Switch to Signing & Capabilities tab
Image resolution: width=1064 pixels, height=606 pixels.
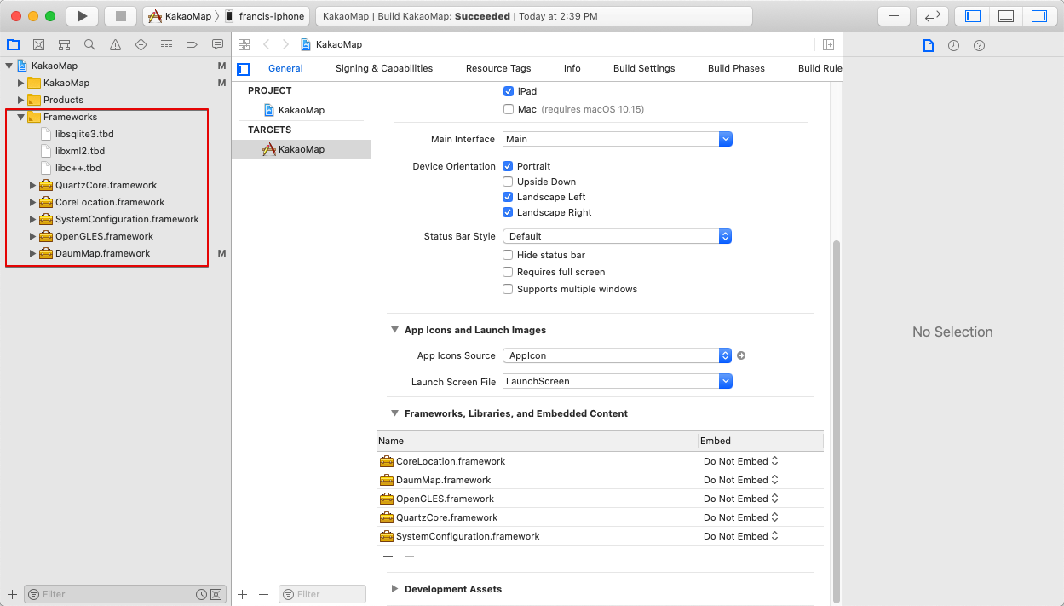[x=384, y=68]
